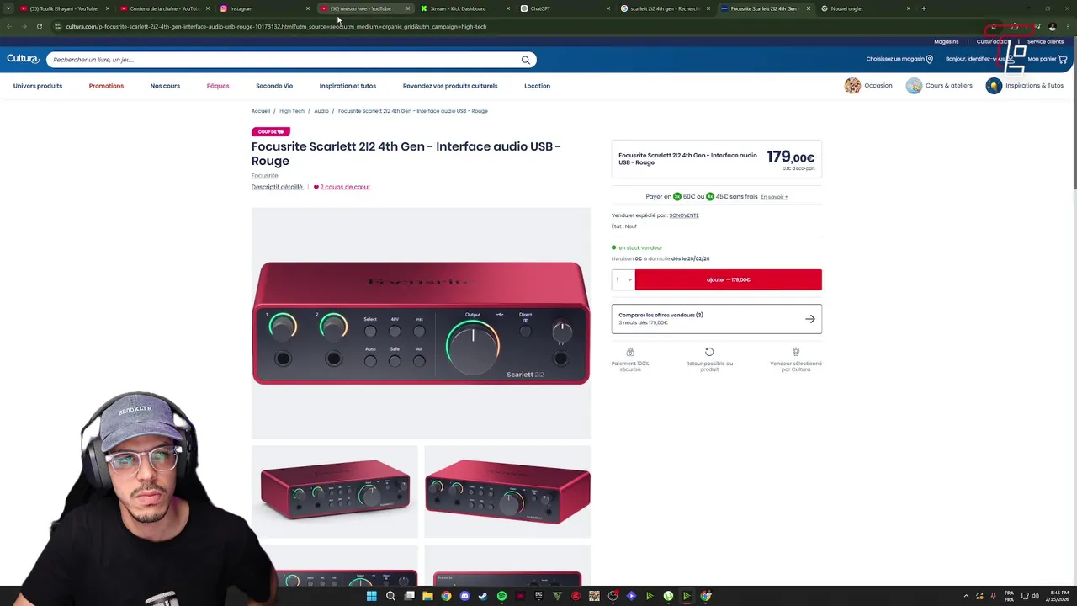This screenshot has width=1077, height=606.
Task: Open Magasins top link
Action: pyautogui.click(x=947, y=41)
